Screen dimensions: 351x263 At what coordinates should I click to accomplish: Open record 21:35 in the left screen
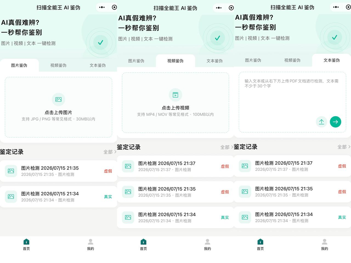point(58,171)
